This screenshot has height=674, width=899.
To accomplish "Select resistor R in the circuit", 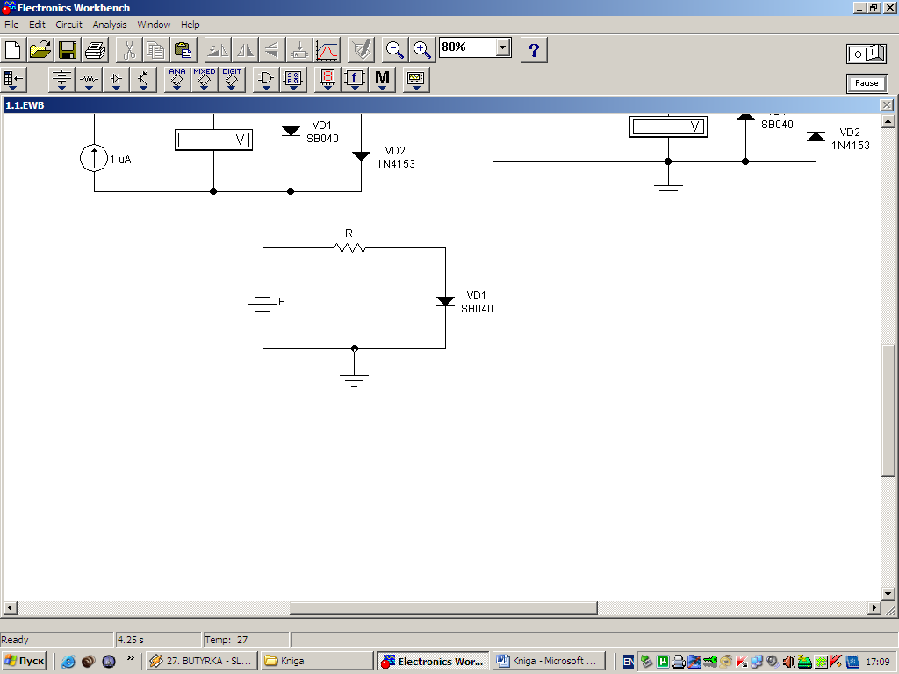I will tap(349, 247).
